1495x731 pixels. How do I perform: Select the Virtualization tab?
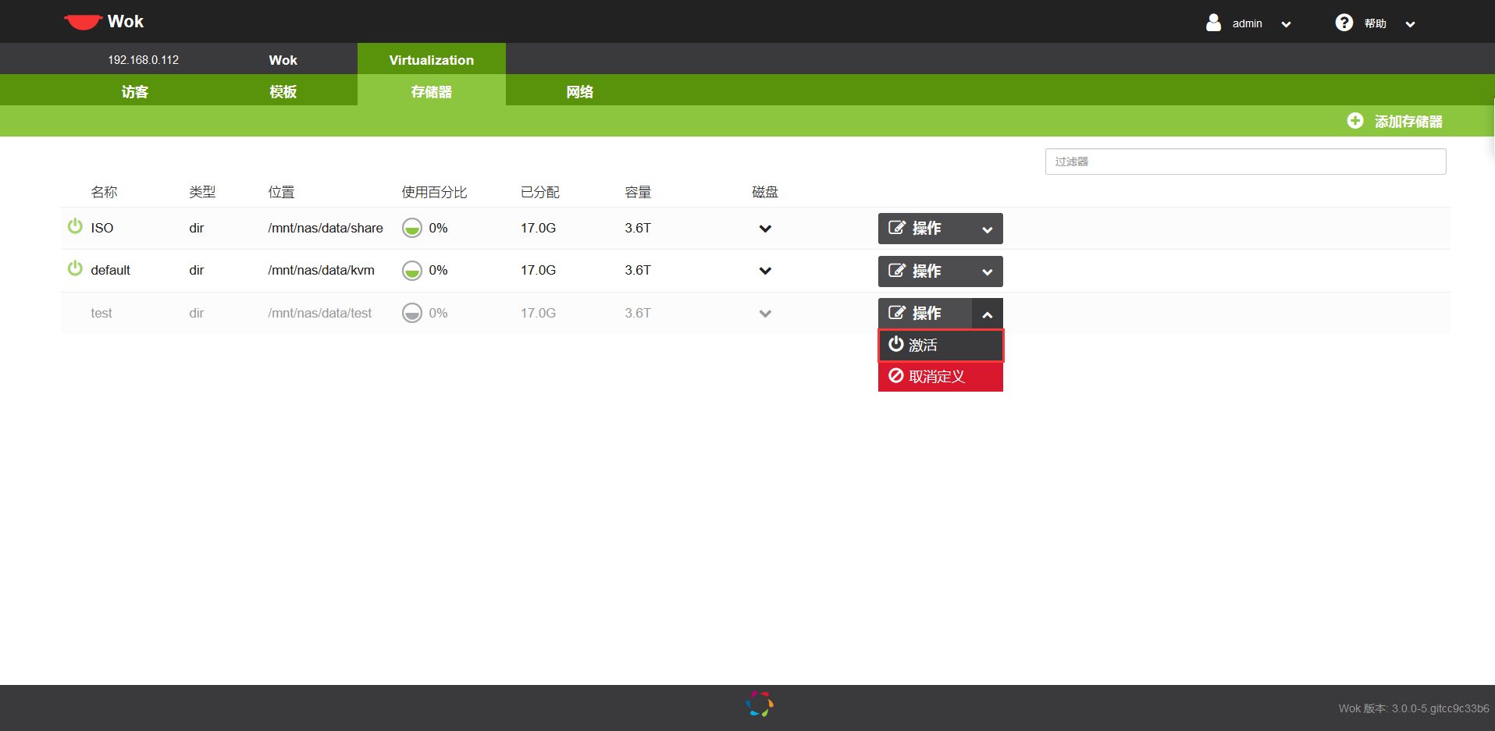[432, 59]
